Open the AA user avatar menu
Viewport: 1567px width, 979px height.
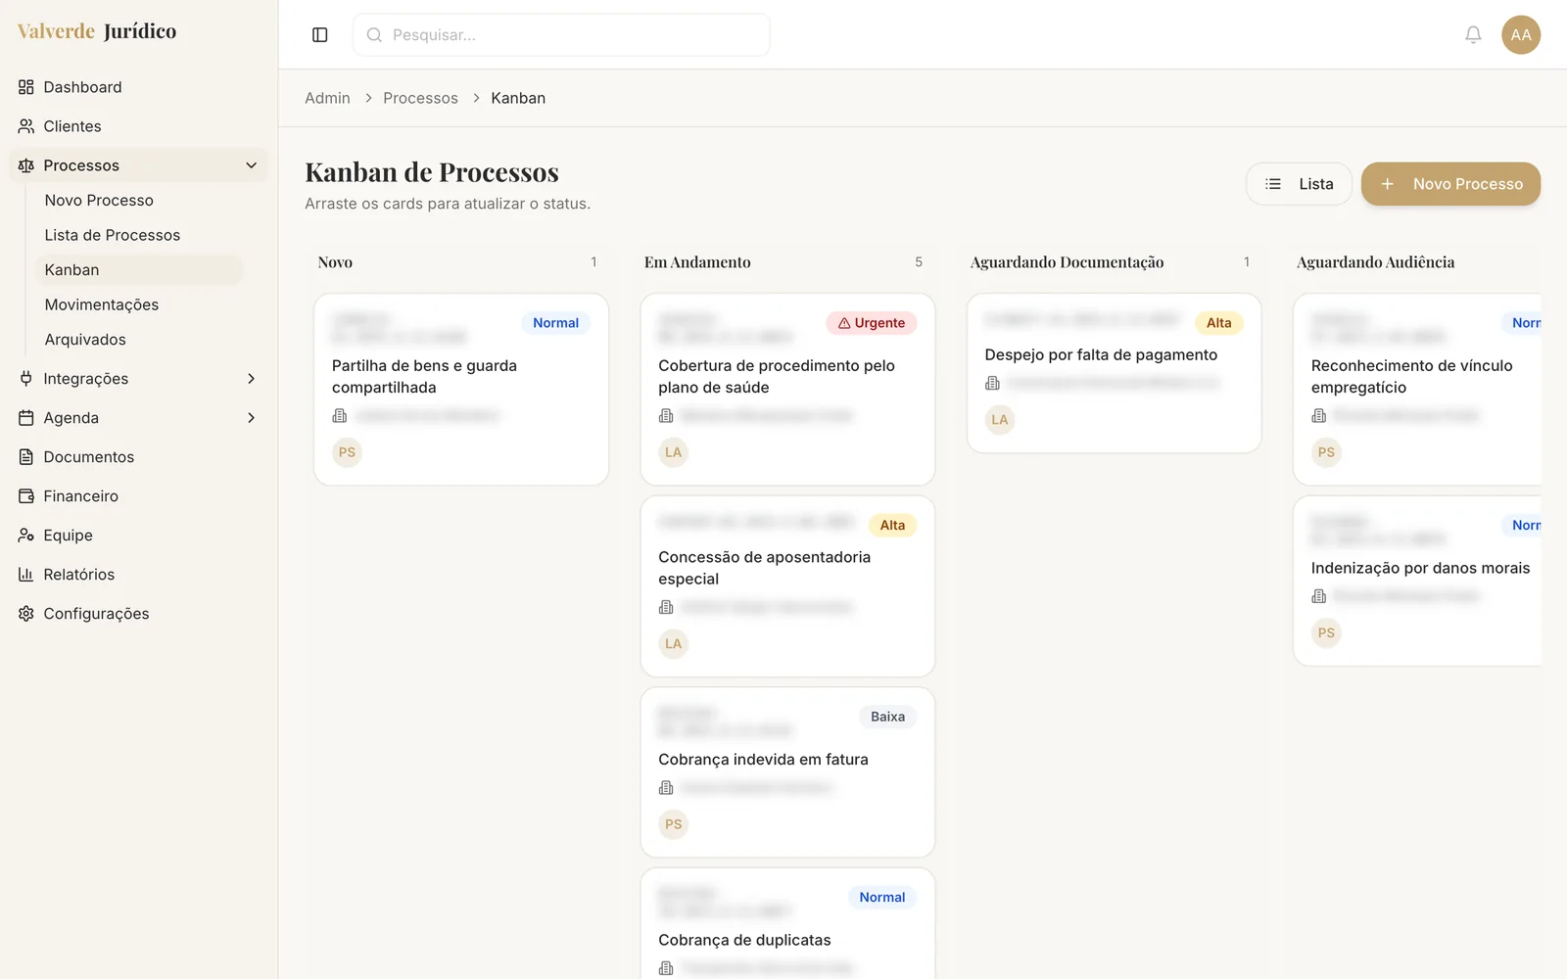click(x=1521, y=35)
